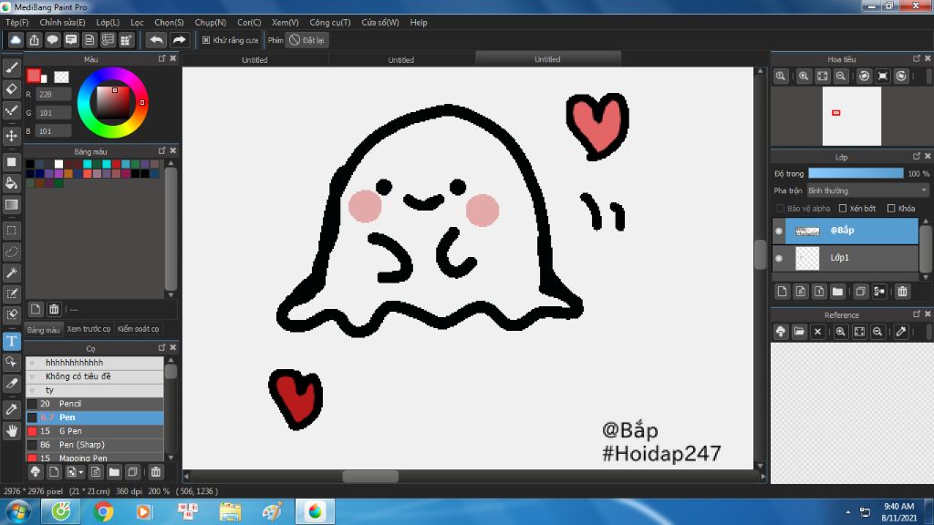
Task: Open the add-brush dropdown arrow
Action: point(81,472)
